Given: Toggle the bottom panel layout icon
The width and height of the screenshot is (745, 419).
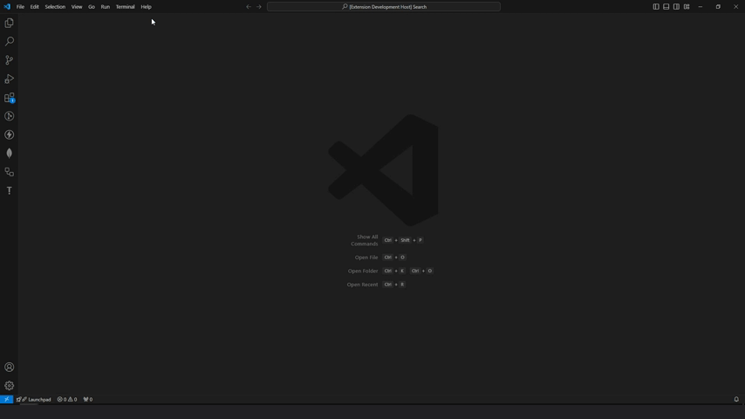Looking at the screenshot, I should pyautogui.click(x=666, y=7).
